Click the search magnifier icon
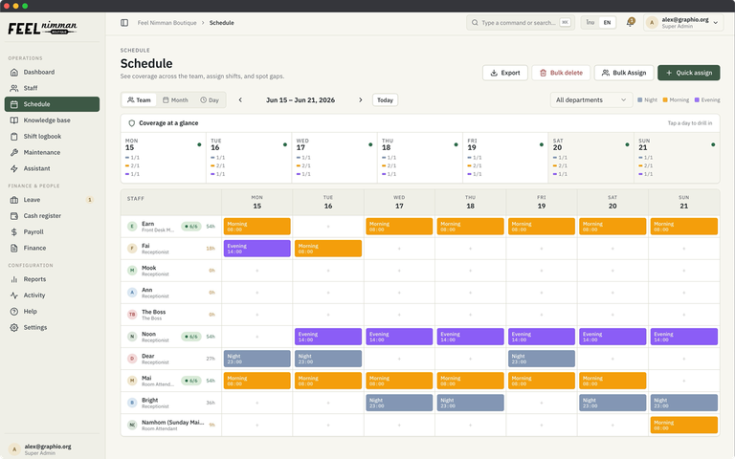The height and width of the screenshot is (459, 735). pyautogui.click(x=475, y=23)
